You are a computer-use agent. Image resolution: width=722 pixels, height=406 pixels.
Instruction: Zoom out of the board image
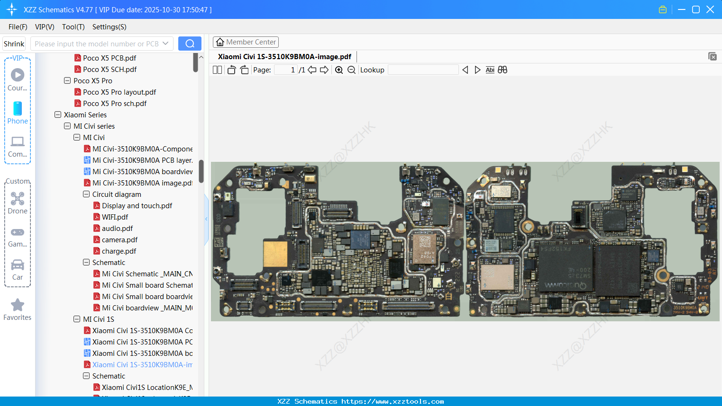pos(351,70)
